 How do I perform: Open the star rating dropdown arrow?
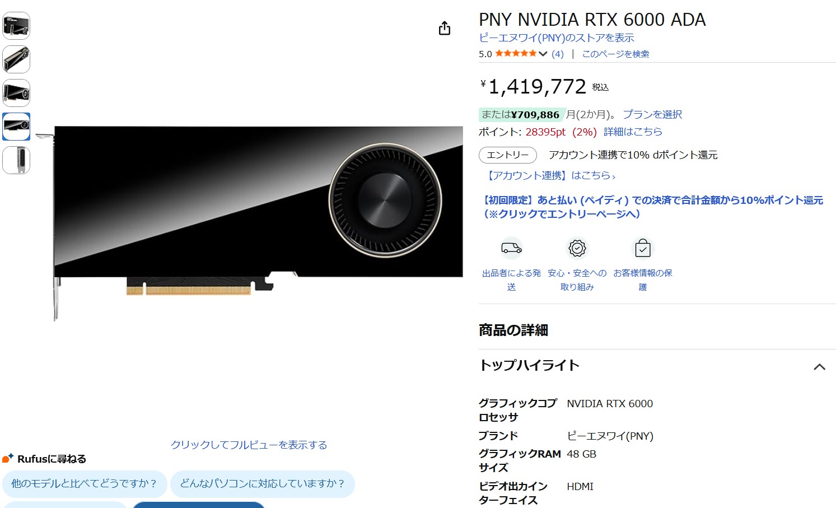(x=543, y=54)
